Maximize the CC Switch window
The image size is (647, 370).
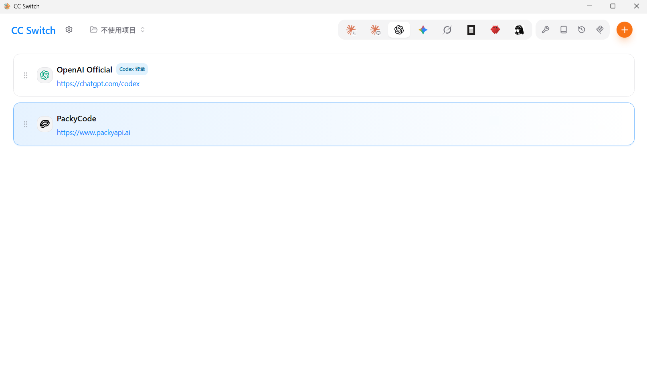click(613, 6)
